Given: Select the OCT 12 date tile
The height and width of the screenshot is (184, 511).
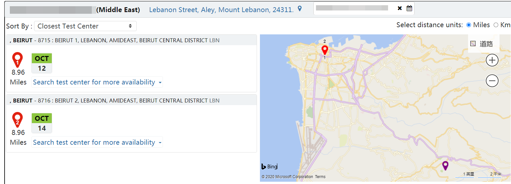Looking at the screenshot, I should pos(42,64).
